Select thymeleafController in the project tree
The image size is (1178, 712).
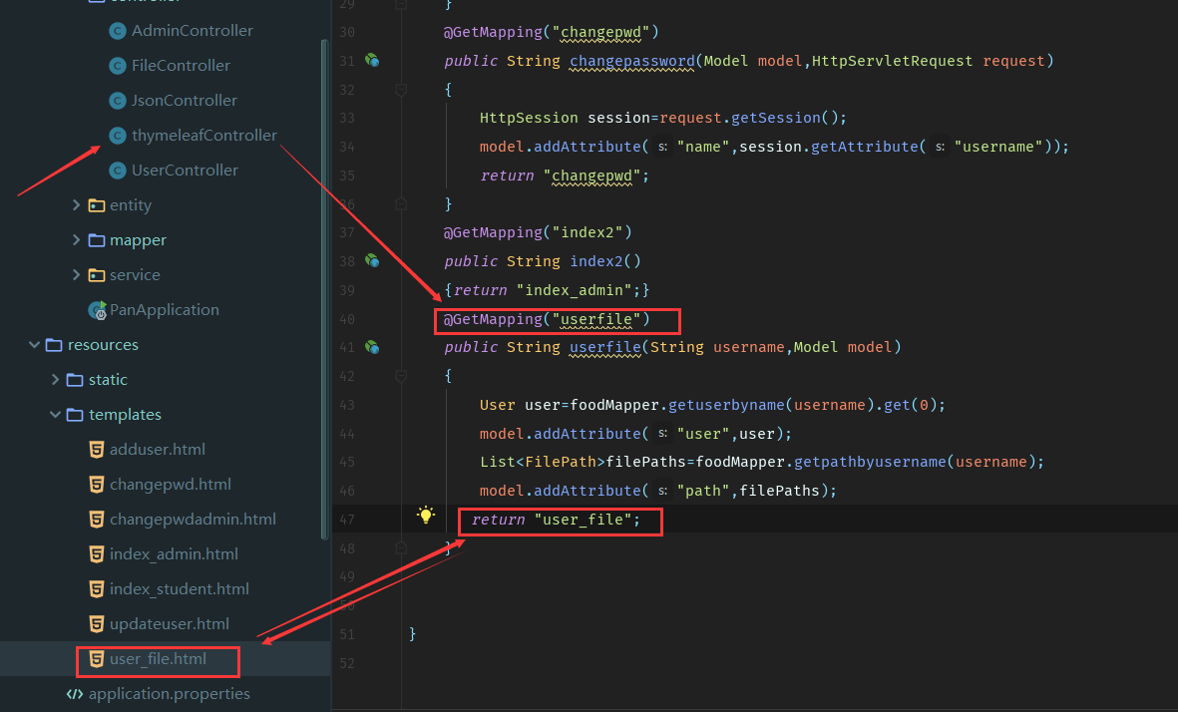click(204, 136)
